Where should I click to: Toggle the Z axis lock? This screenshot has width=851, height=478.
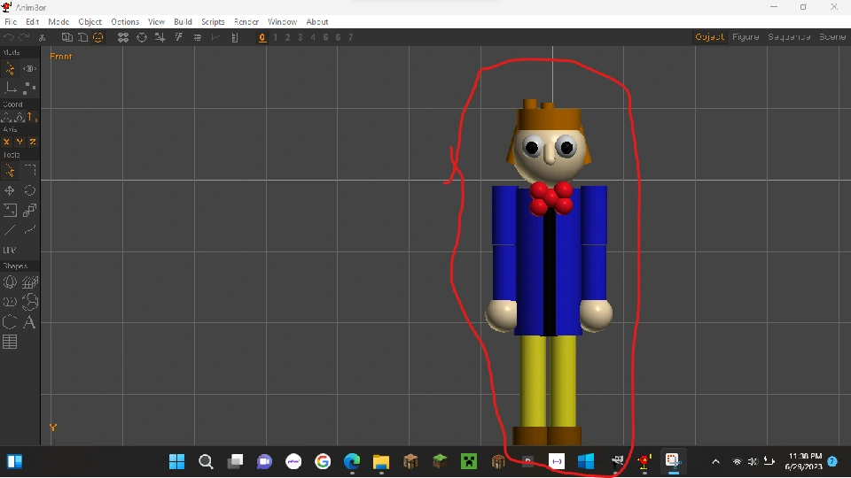click(x=32, y=142)
